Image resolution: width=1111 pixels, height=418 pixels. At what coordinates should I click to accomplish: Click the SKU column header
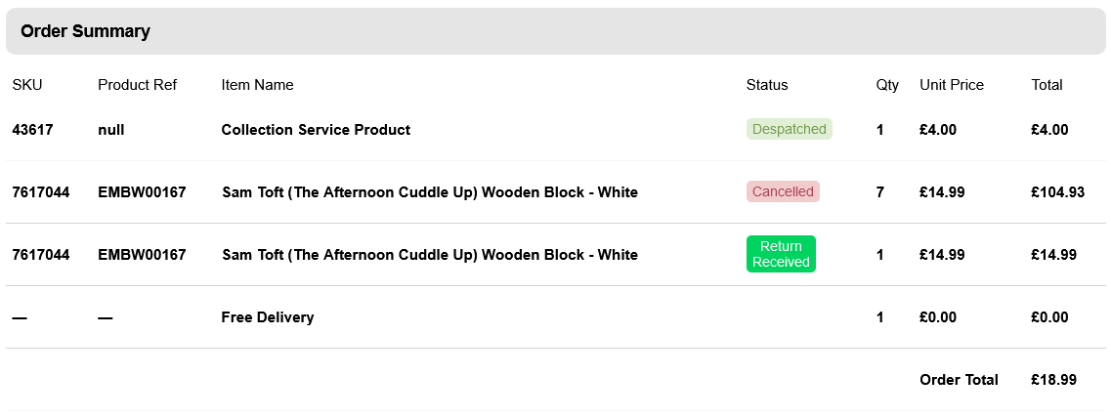coord(27,85)
